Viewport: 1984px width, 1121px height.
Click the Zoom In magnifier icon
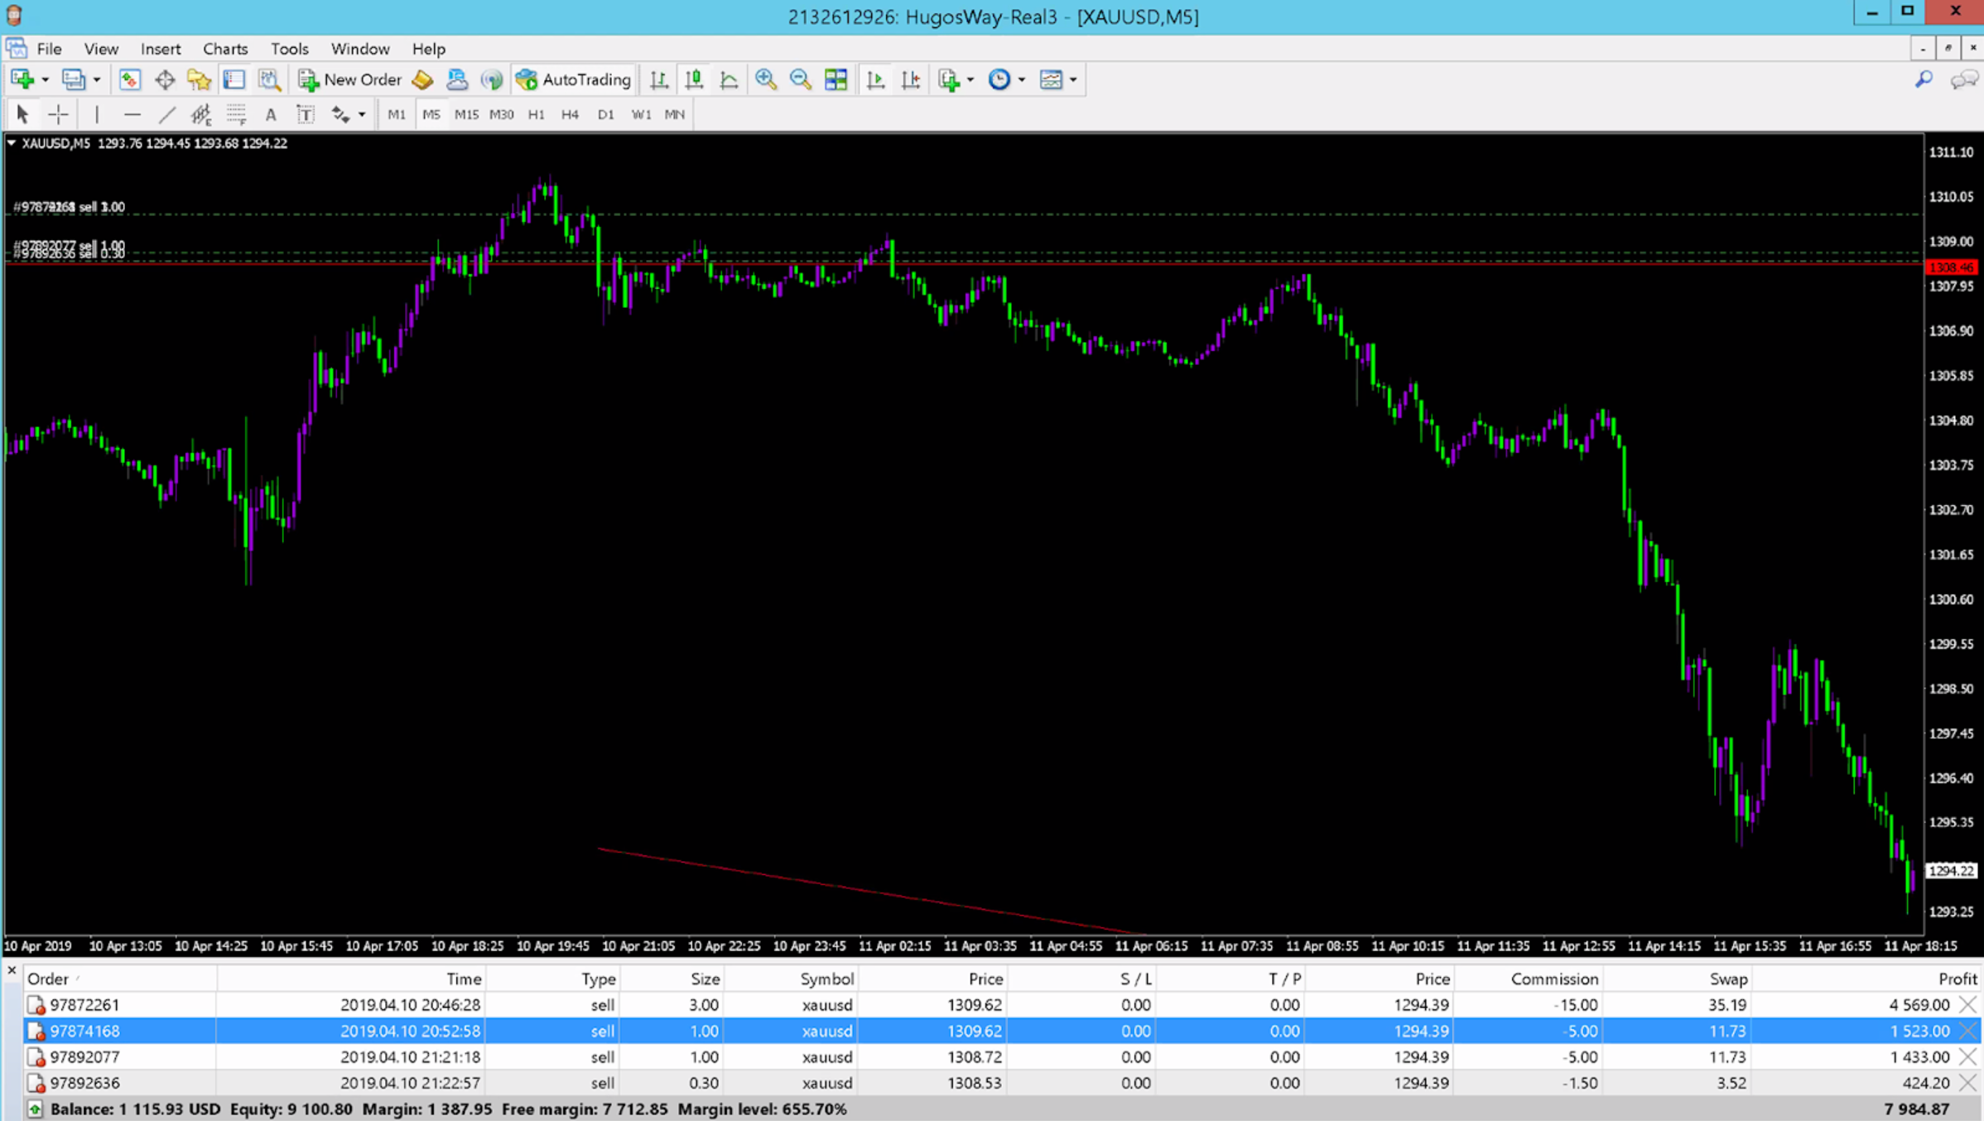[765, 79]
